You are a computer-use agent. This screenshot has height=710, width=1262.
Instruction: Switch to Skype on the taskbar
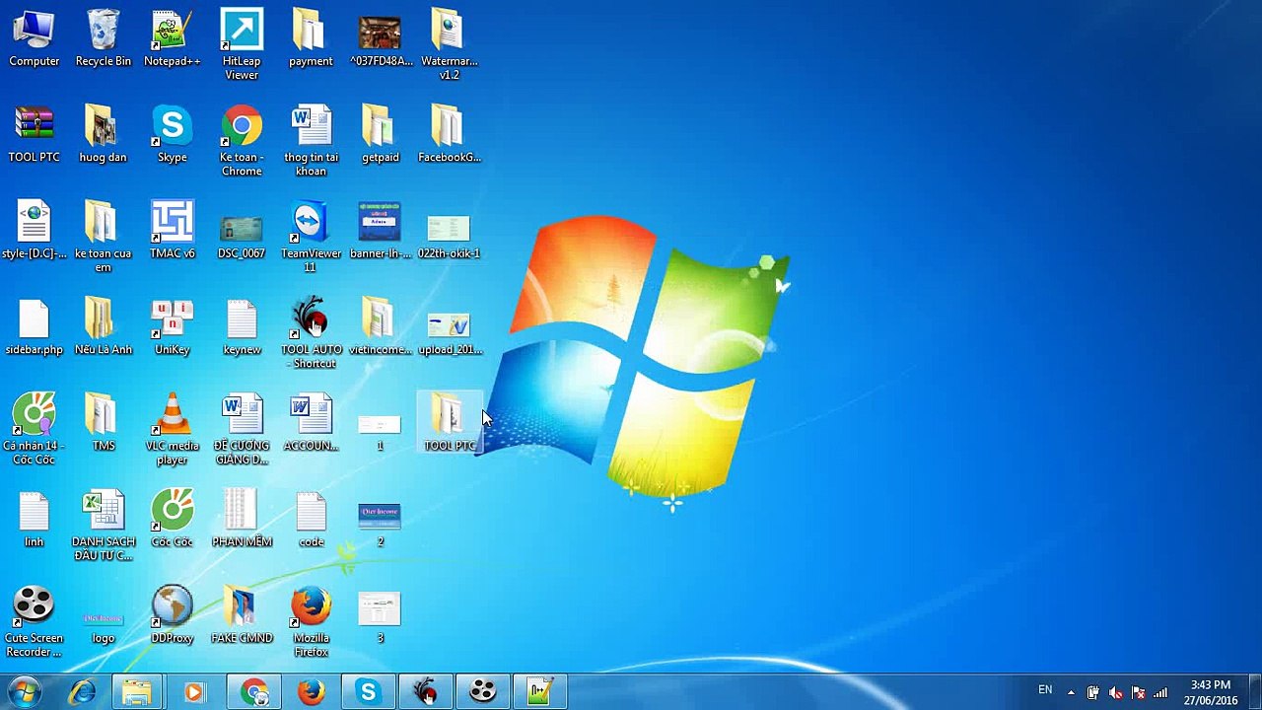click(369, 692)
